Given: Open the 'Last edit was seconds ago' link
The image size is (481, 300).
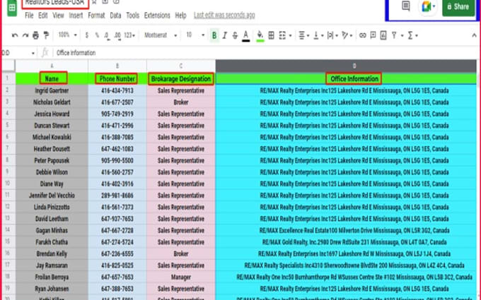Looking at the screenshot, I should coord(224,16).
